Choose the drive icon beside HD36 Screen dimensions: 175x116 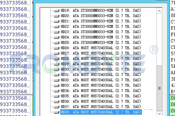57,102
